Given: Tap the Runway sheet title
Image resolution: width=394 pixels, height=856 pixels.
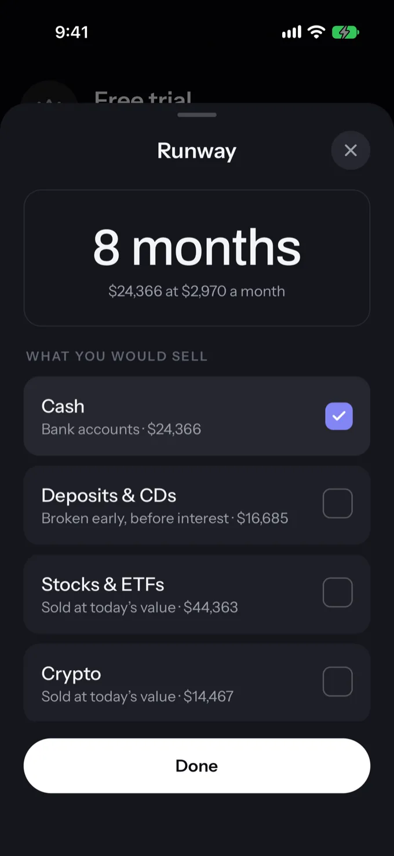Looking at the screenshot, I should point(197,151).
